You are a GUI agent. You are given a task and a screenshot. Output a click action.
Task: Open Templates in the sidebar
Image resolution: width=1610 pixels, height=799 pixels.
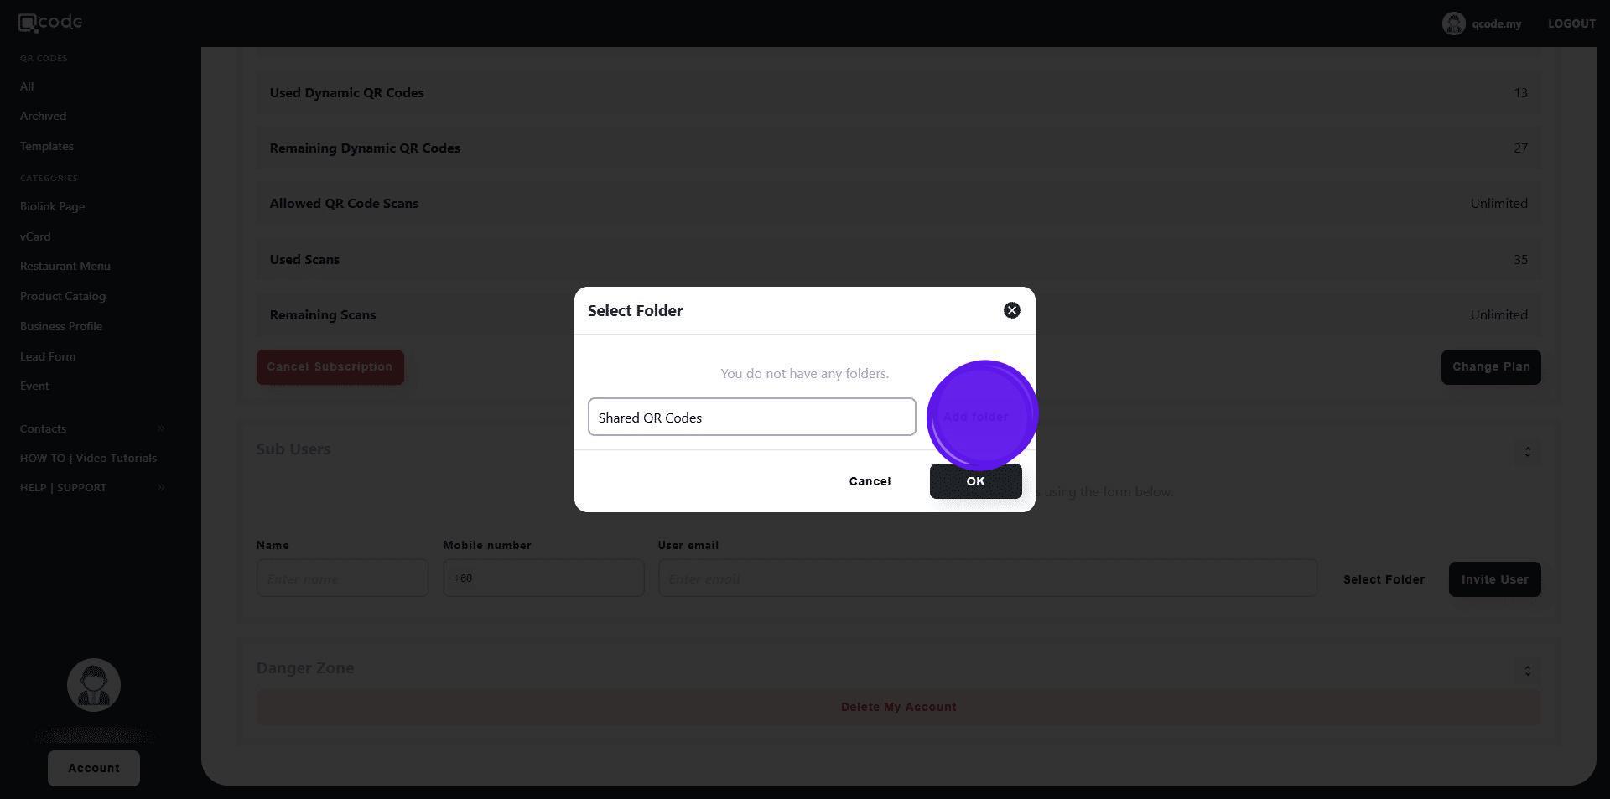coord(47,146)
